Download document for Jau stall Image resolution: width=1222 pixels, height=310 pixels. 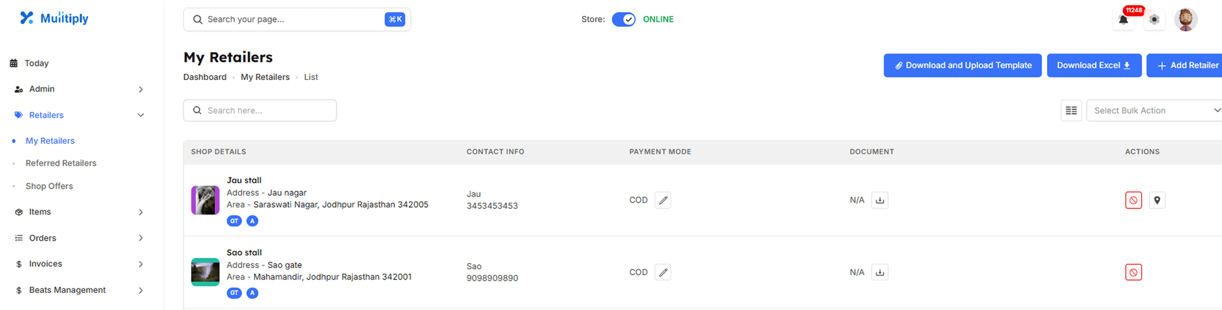click(880, 200)
